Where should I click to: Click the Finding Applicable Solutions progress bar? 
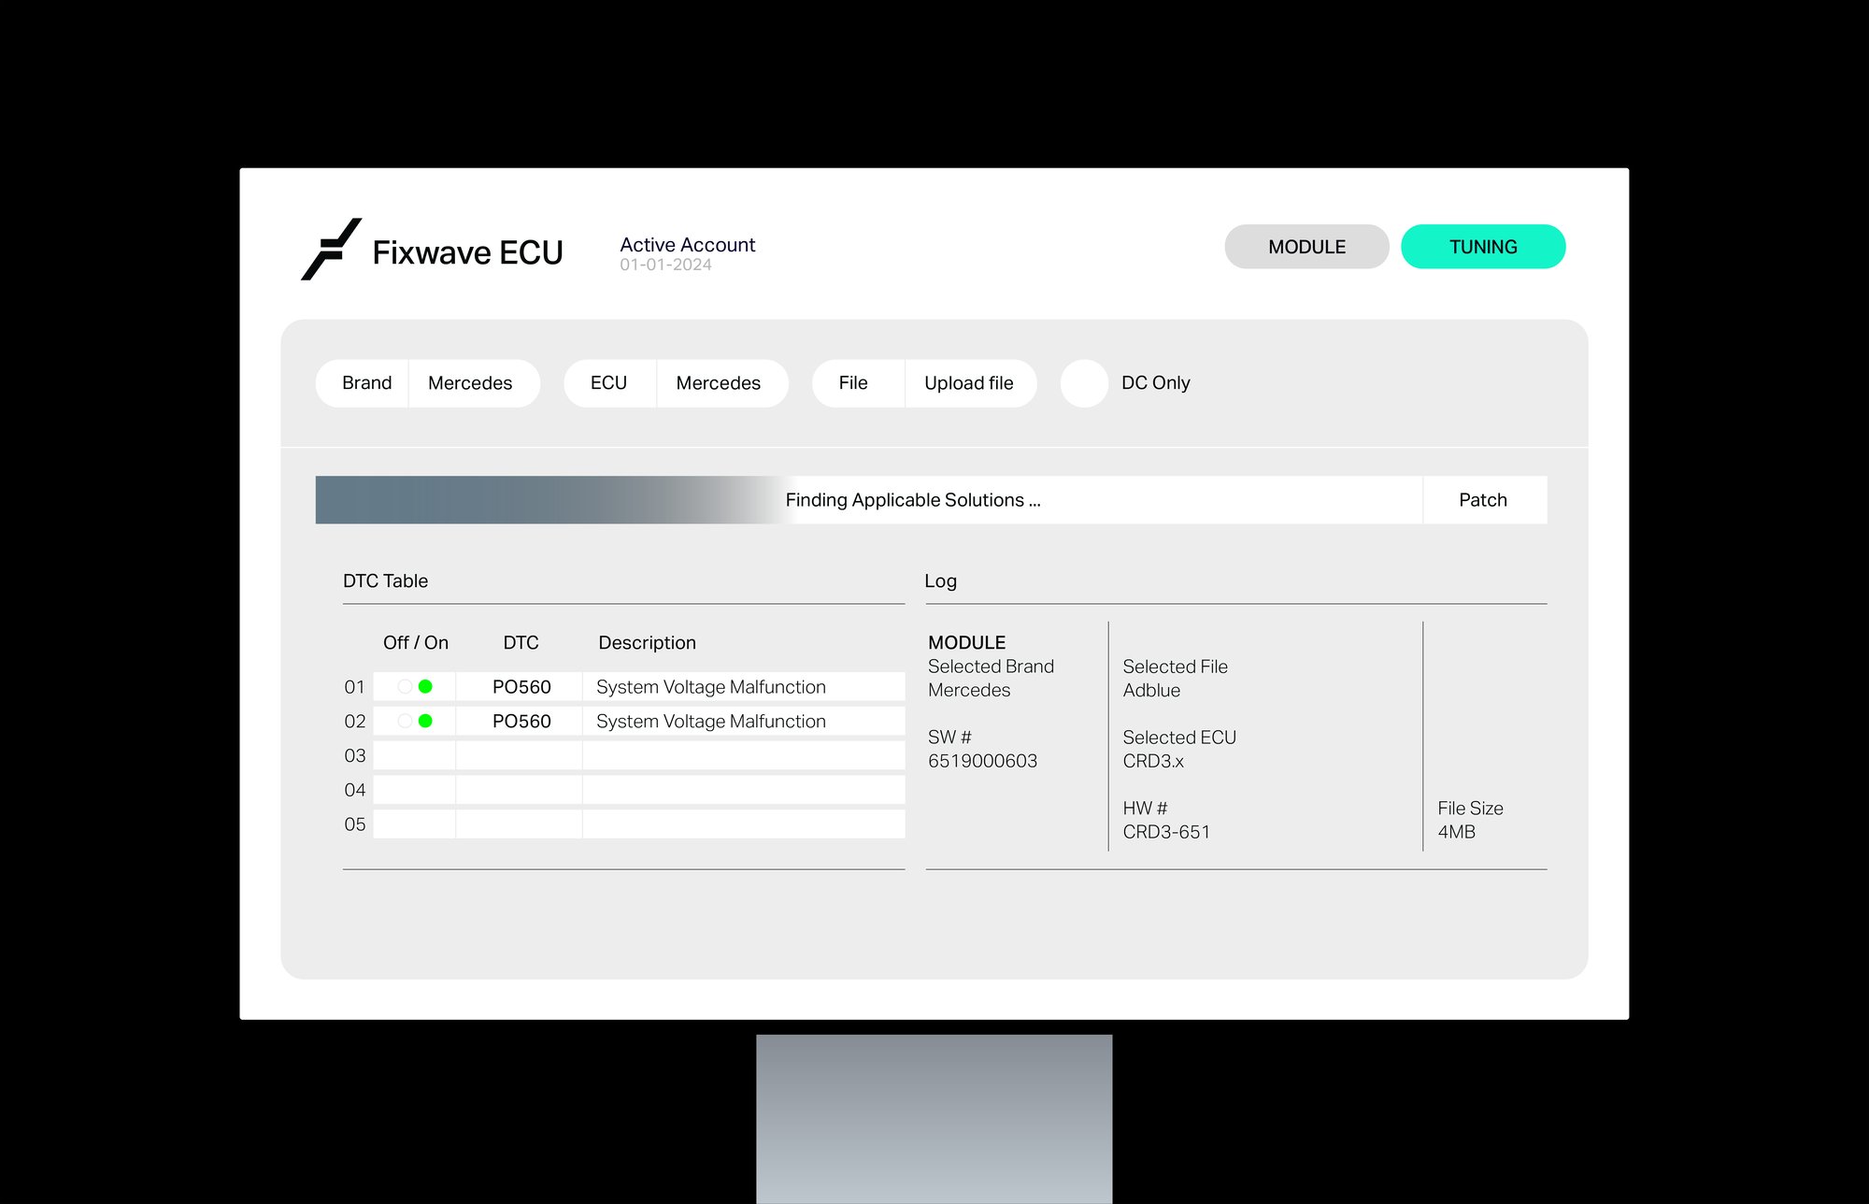tap(913, 499)
